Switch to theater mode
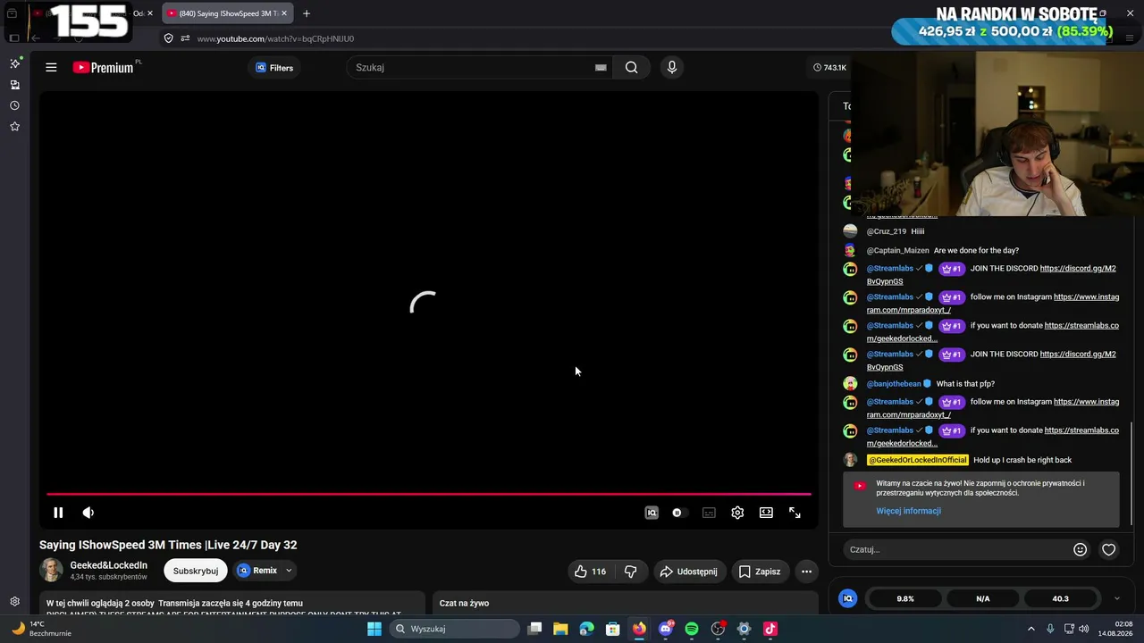 click(x=766, y=513)
